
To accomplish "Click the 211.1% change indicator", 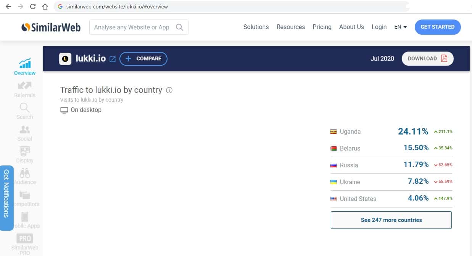I will (443, 131).
